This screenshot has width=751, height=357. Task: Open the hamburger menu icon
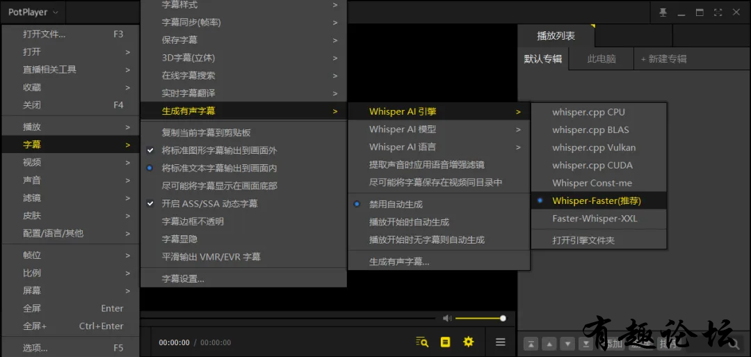(501, 342)
